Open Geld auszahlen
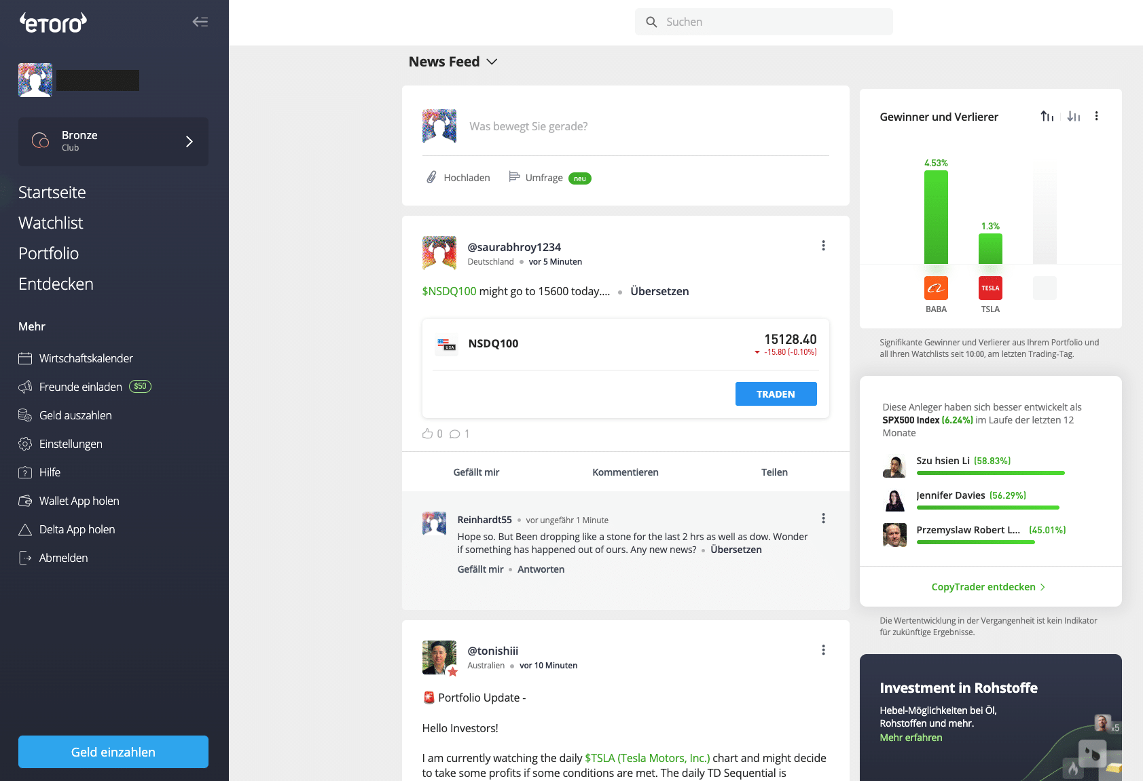This screenshot has height=781, width=1143. [75, 415]
